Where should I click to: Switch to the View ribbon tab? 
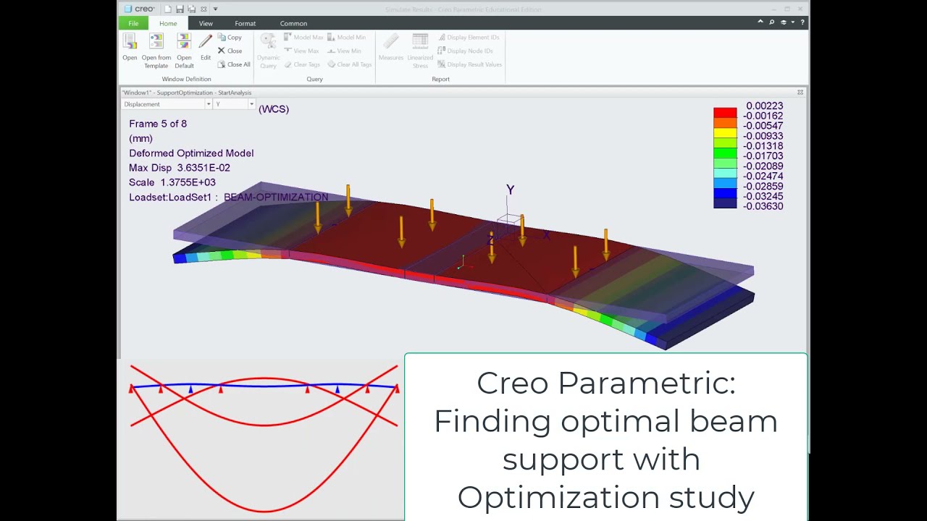point(206,23)
